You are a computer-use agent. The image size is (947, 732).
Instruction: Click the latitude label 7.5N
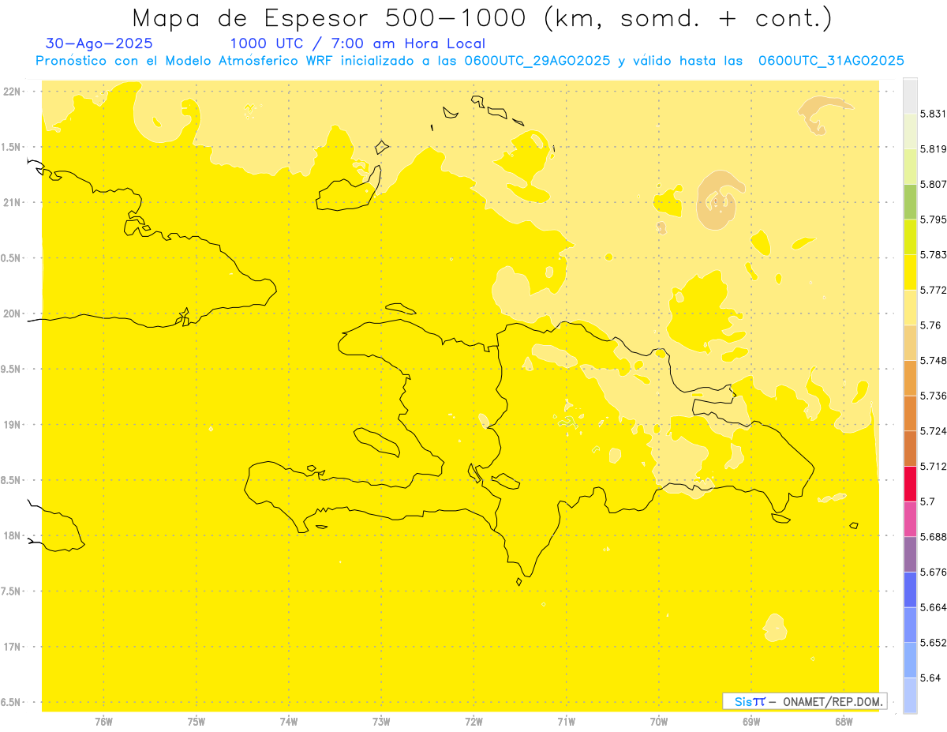point(9,591)
